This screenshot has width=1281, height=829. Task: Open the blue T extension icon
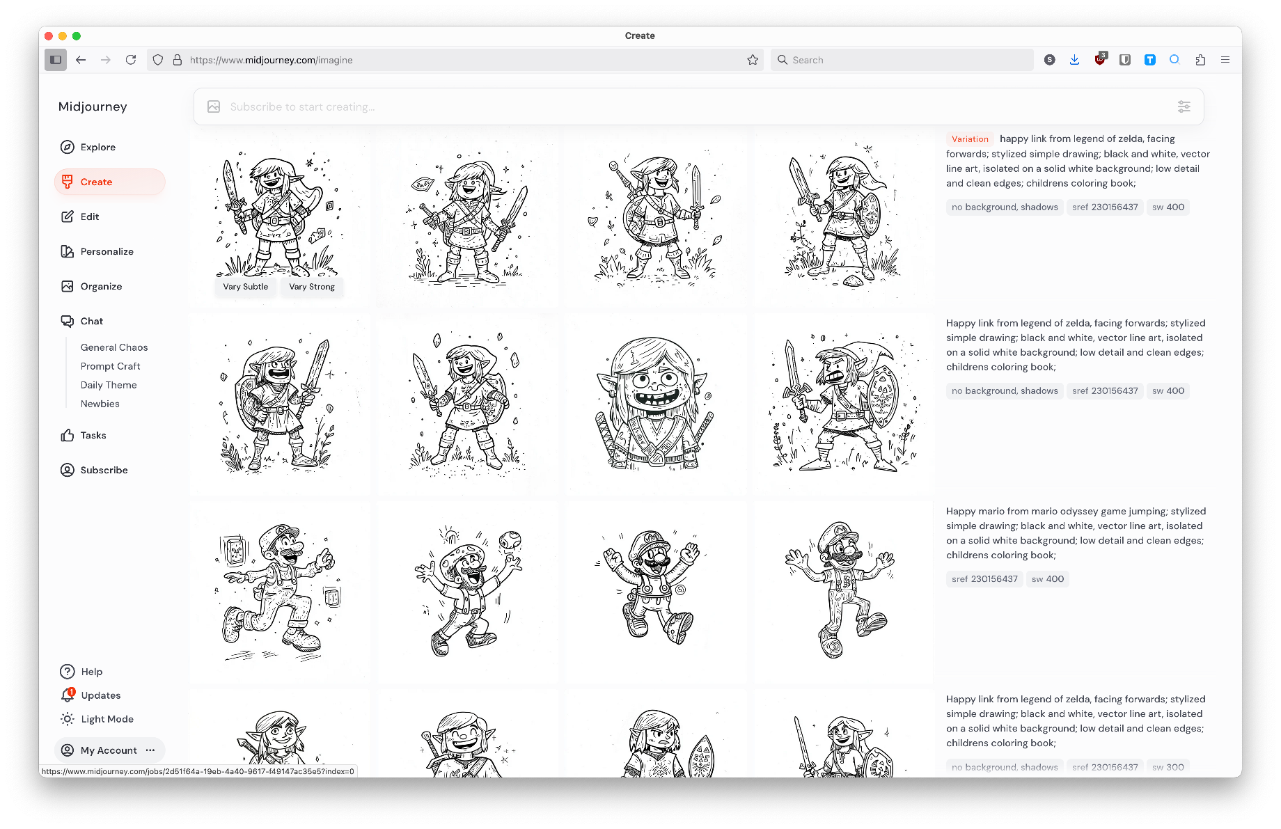[x=1150, y=60]
